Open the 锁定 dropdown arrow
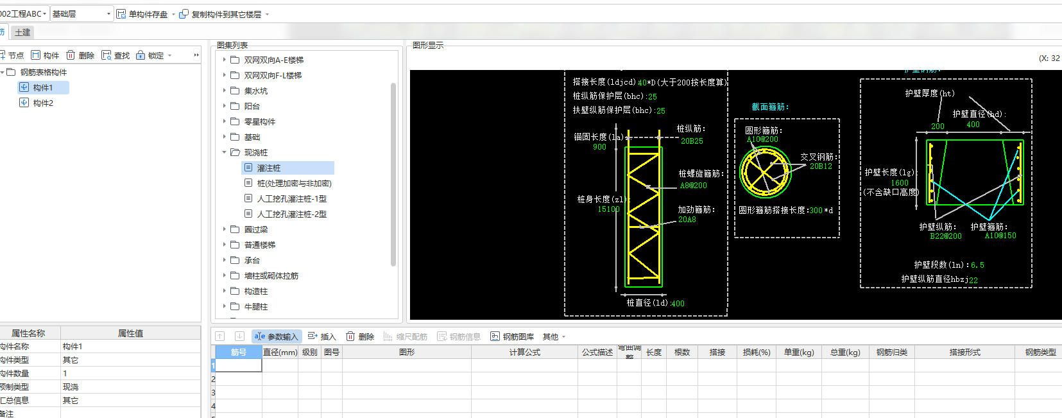 click(x=169, y=56)
